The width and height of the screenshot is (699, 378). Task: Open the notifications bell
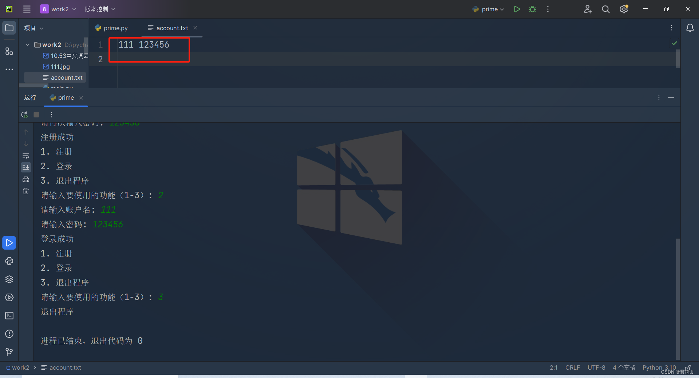[x=690, y=28]
